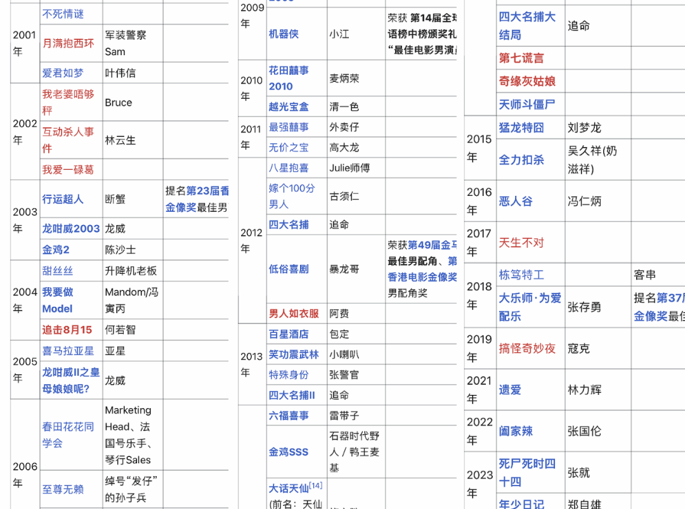The image size is (685, 509).
Task: Open the 特殊身份 link
Action: [x=289, y=375]
